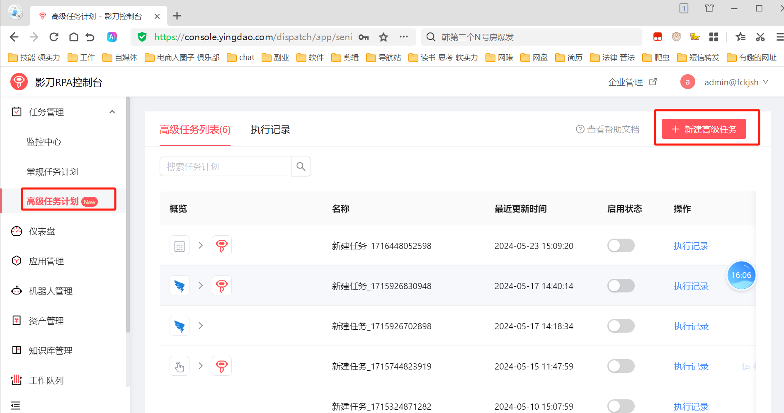Collapse the 任务管理 menu chevron
The height and width of the screenshot is (413, 784).
click(x=112, y=112)
